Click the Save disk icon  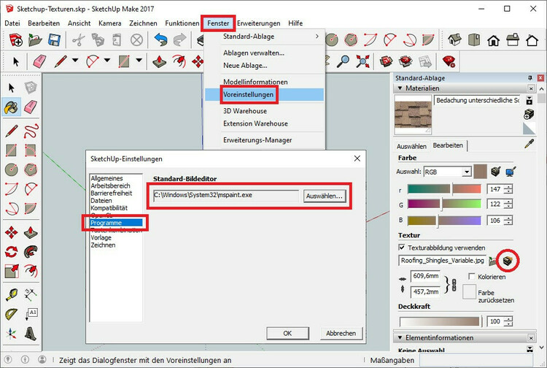54,40
